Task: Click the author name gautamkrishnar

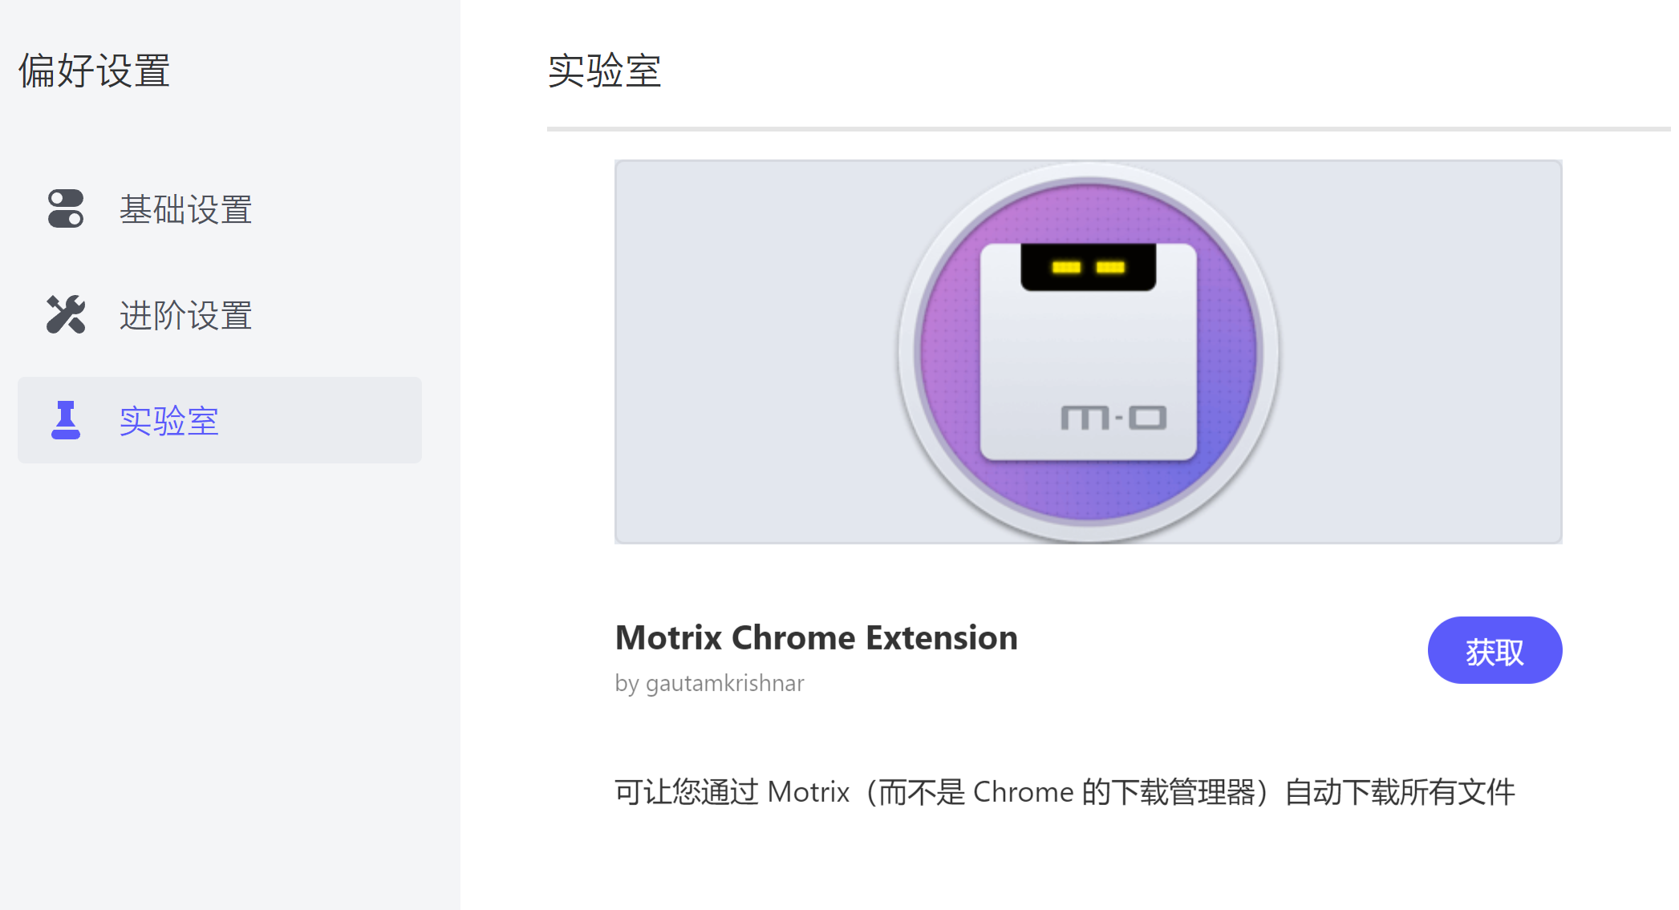Action: click(724, 683)
